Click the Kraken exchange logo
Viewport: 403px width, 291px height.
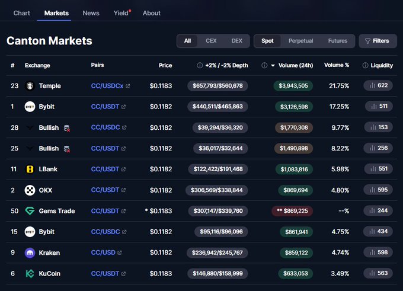(30, 253)
